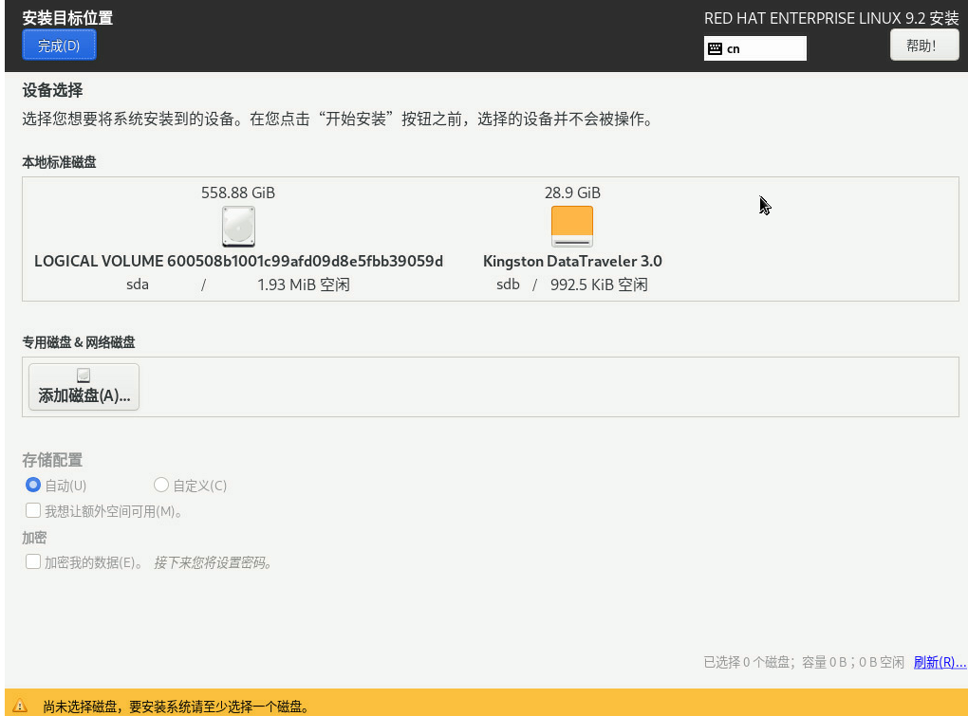Select the sda hard disk icon
This screenshot has height=716, width=968.
point(238,228)
